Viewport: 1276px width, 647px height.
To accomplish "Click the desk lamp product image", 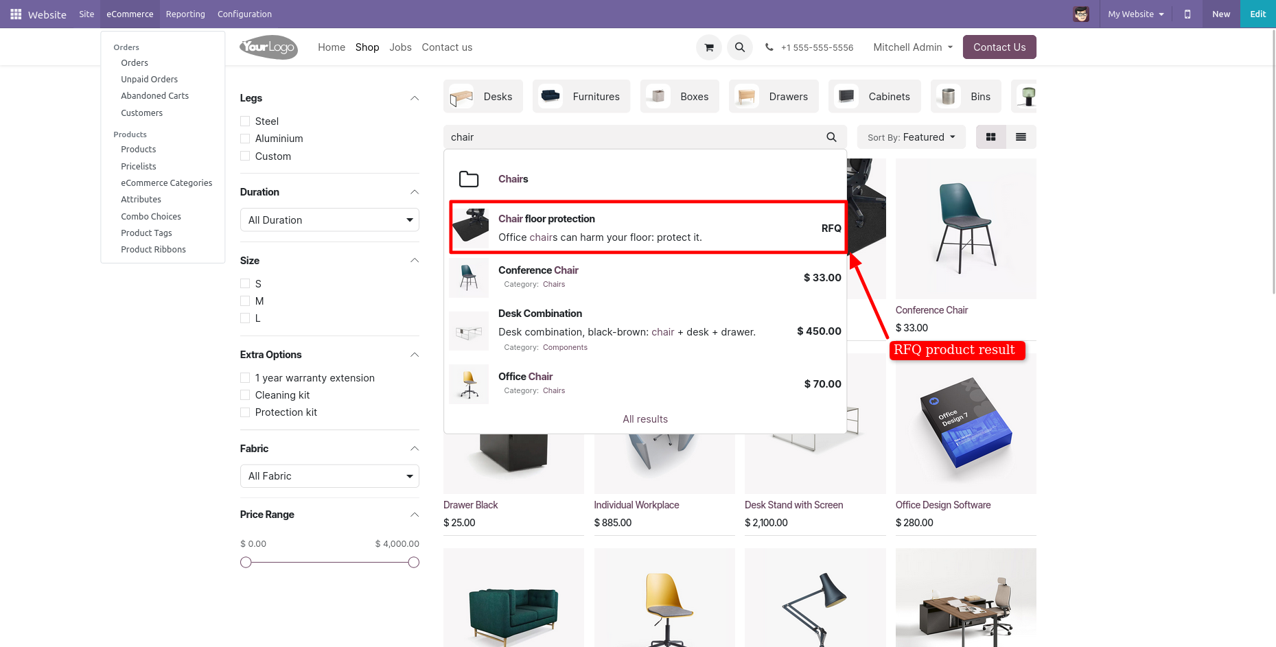I will click(815, 598).
